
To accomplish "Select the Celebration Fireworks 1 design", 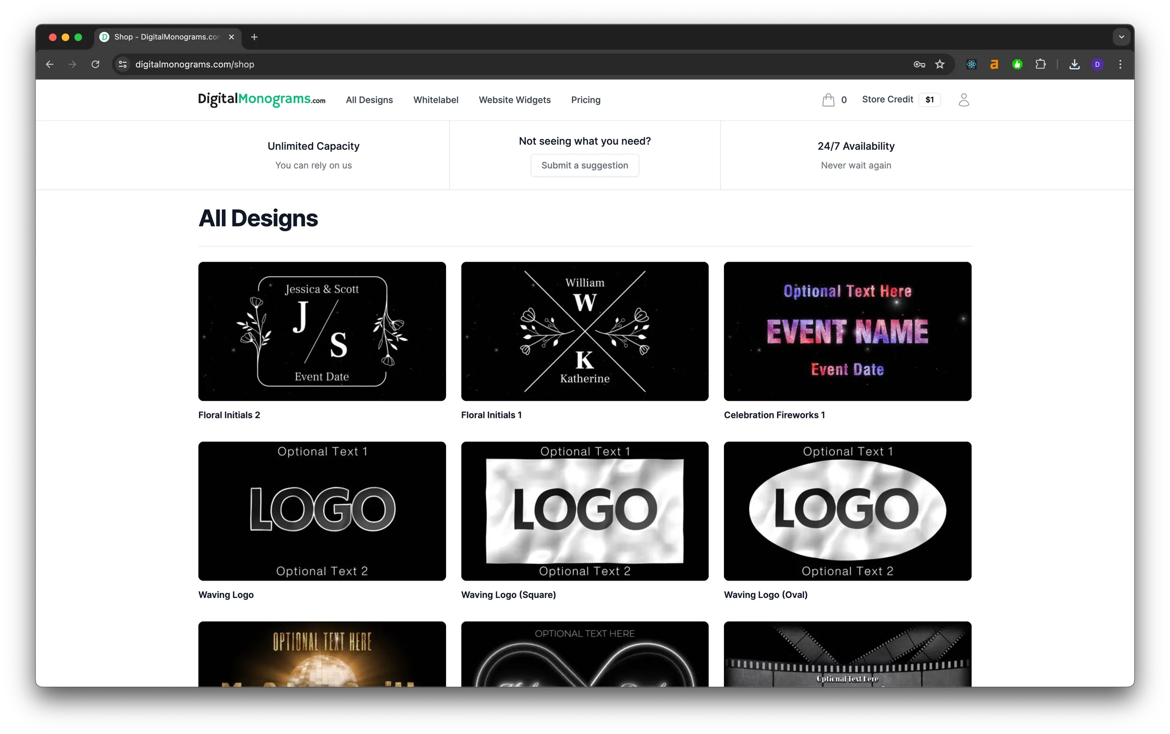I will point(847,331).
